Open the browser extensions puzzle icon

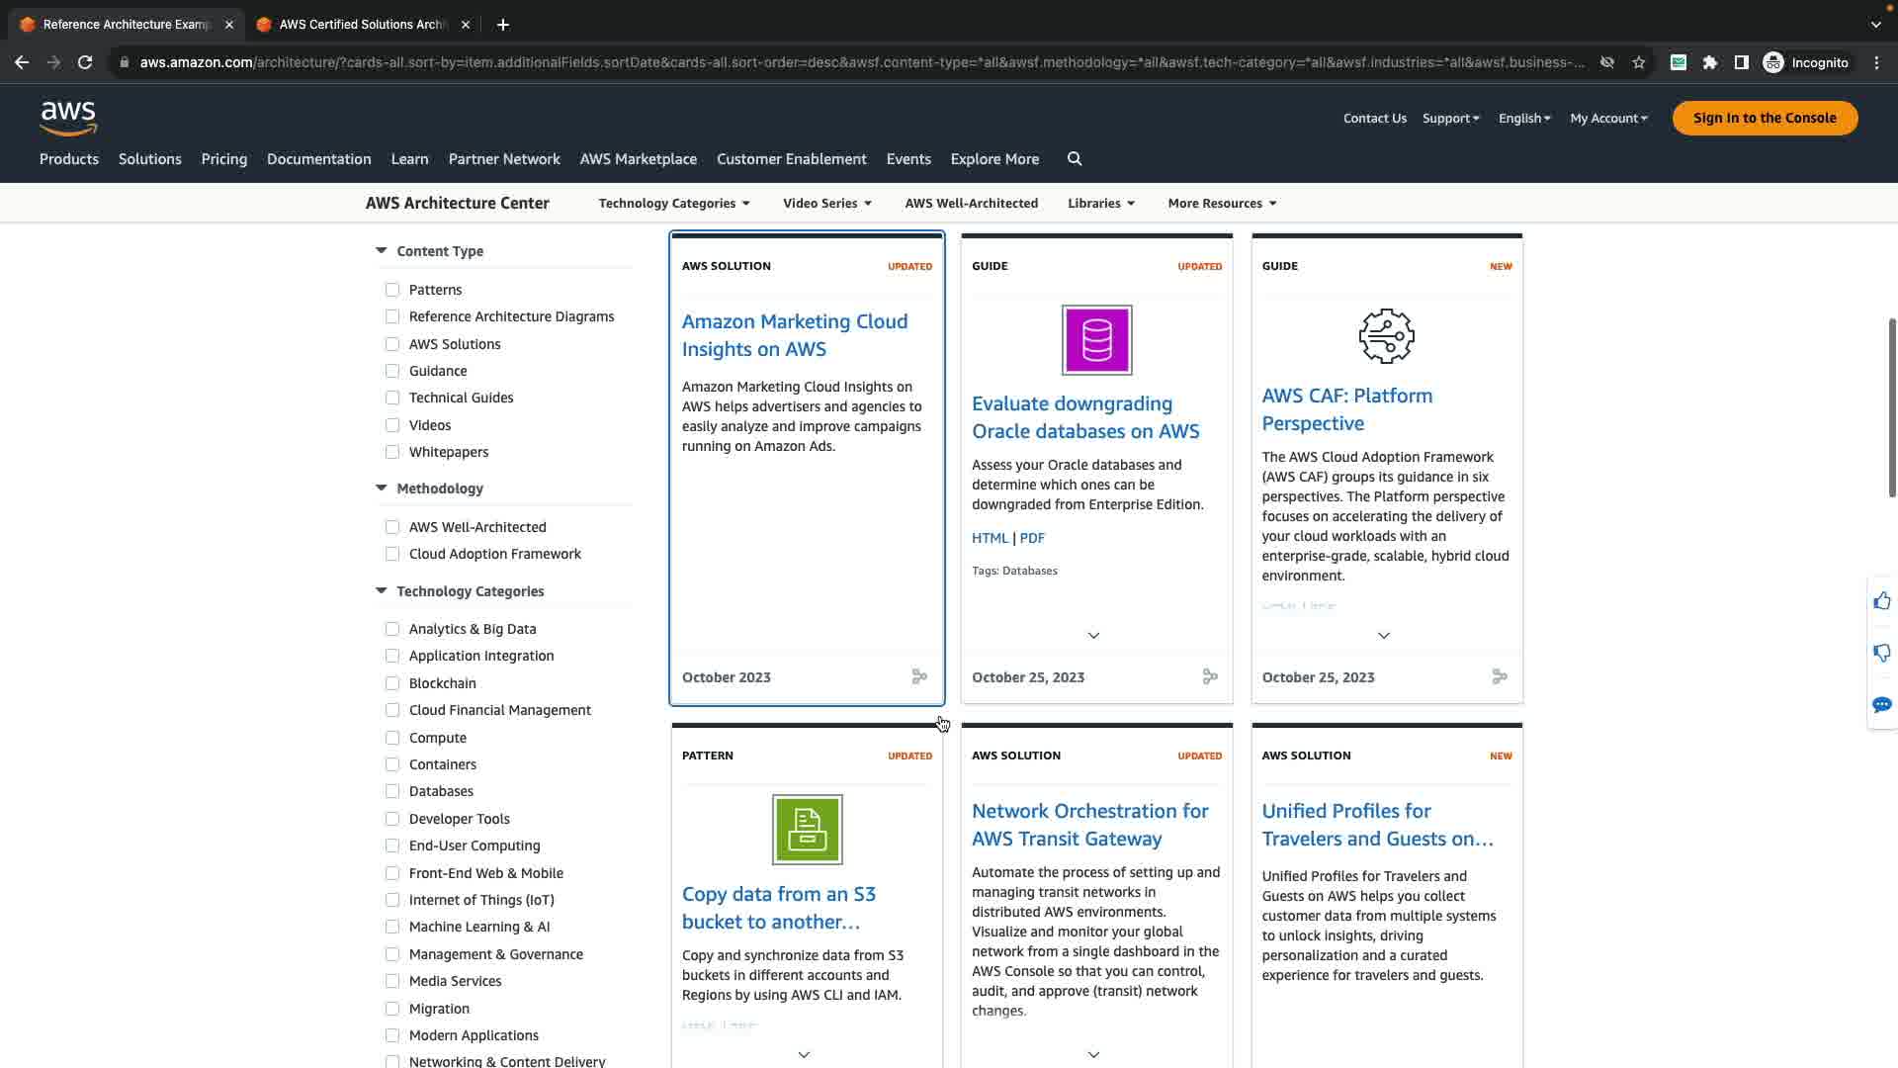coord(1710,62)
